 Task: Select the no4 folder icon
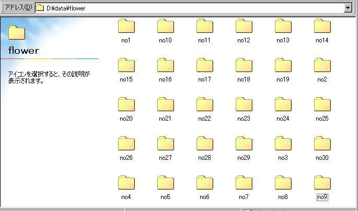click(x=126, y=183)
